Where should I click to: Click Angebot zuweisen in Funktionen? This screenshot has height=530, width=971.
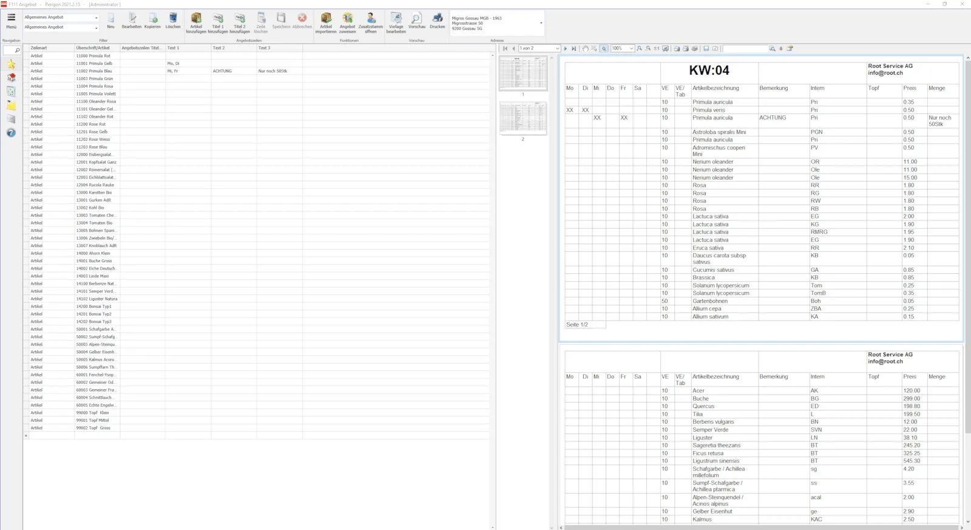tap(348, 23)
